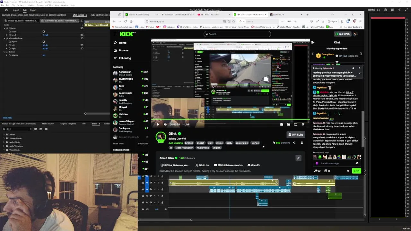Go back in the browser
This screenshot has height=231, width=411.
point(114,21)
